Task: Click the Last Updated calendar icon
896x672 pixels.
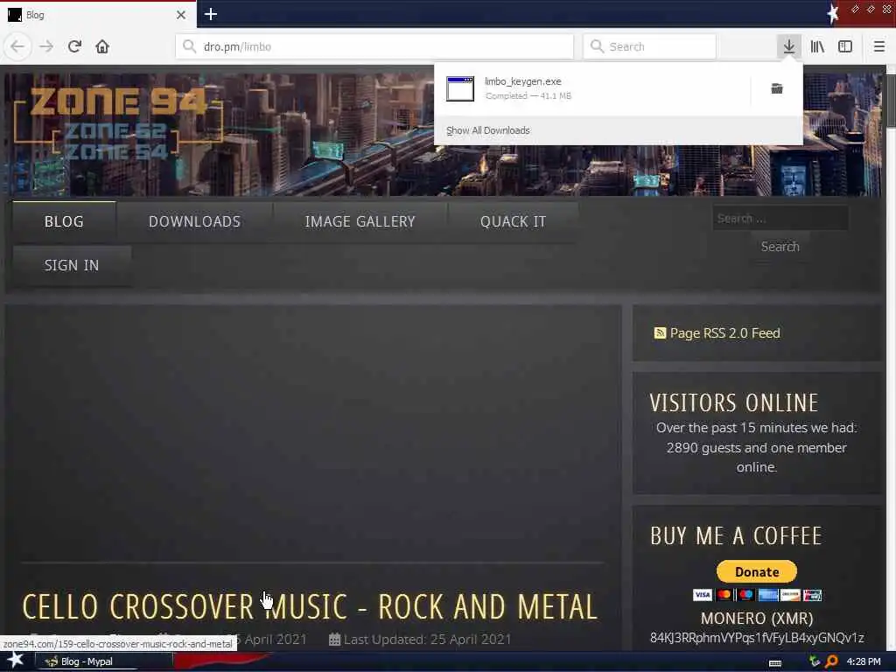Action: pos(334,640)
